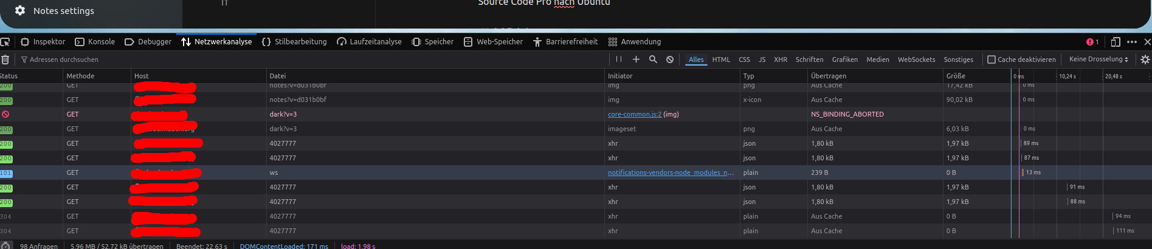Open request blocking panel icon
The image size is (1152, 249).
tap(669, 60)
